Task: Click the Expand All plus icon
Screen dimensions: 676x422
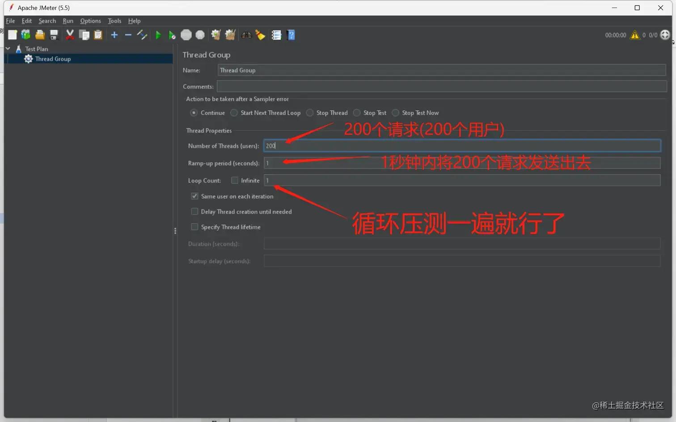Action: [114, 35]
